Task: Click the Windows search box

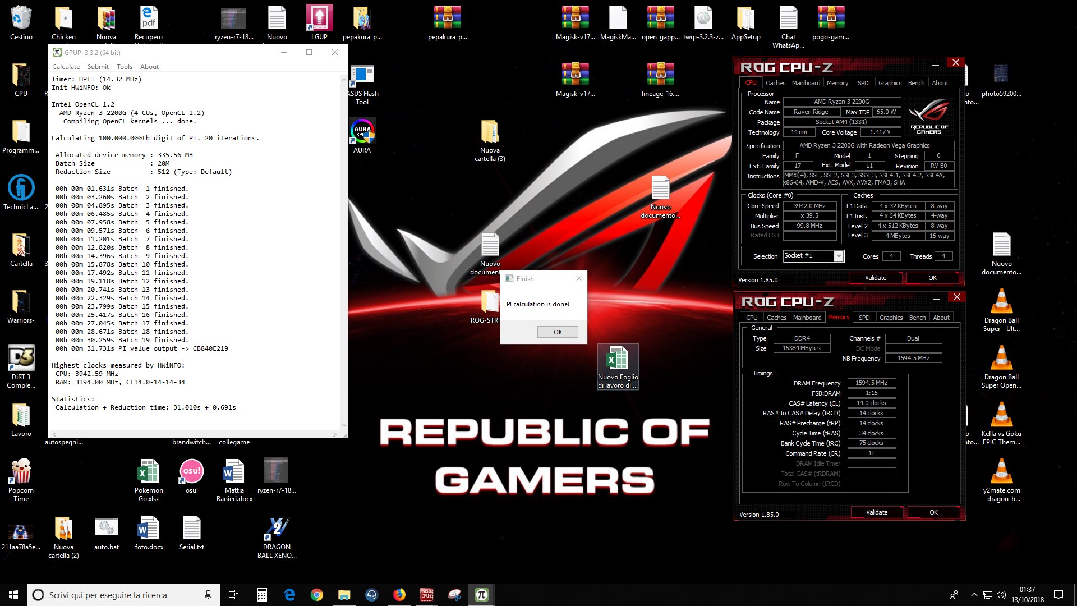Action: pyautogui.click(x=123, y=595)
